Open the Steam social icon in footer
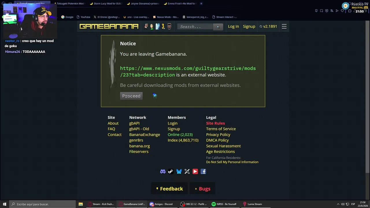 [x=171, y=172]
